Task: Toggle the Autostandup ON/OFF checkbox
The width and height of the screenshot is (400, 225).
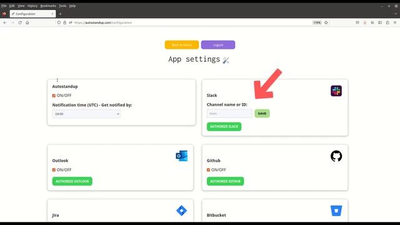Action: point(54,96)
